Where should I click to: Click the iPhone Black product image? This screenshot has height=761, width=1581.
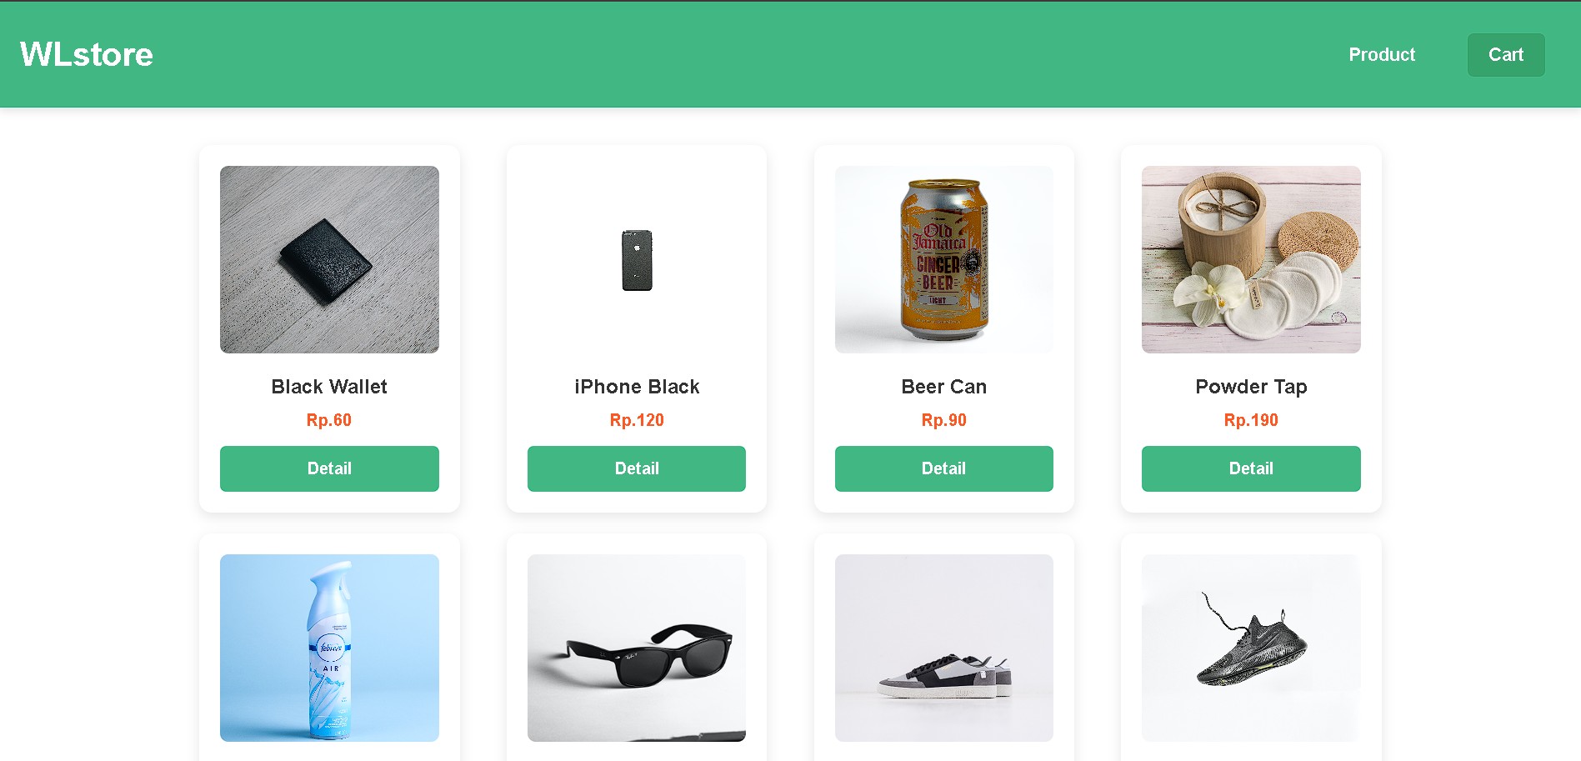click(x=636, y=259)
